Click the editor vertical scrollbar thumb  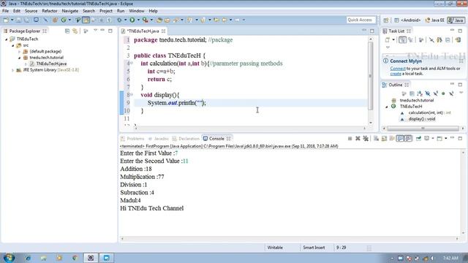coord(371,75)
